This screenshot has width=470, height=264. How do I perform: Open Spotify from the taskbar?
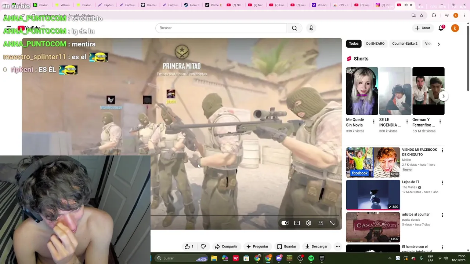[311, 258]
